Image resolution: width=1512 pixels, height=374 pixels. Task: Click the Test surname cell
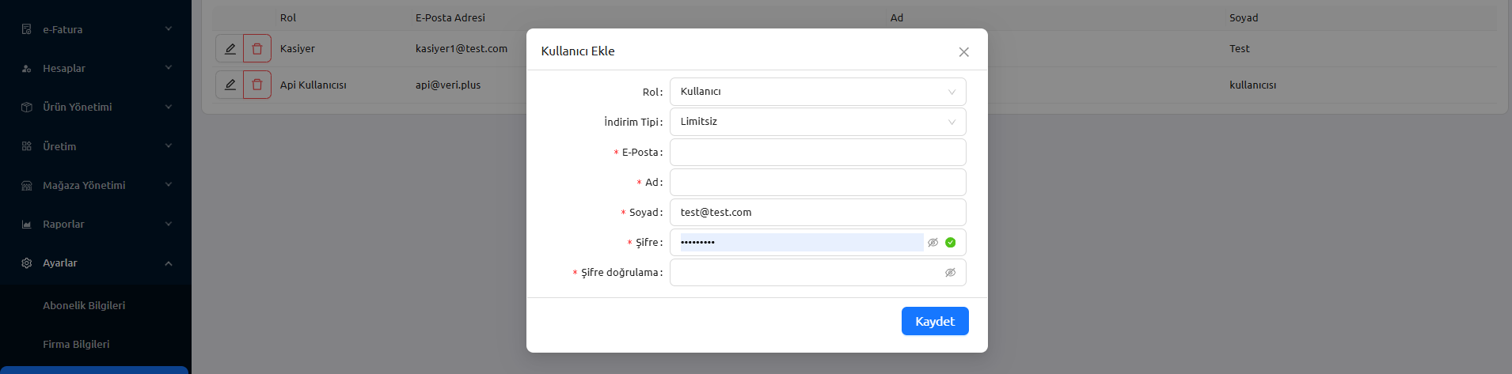(x=1240, y=49)
